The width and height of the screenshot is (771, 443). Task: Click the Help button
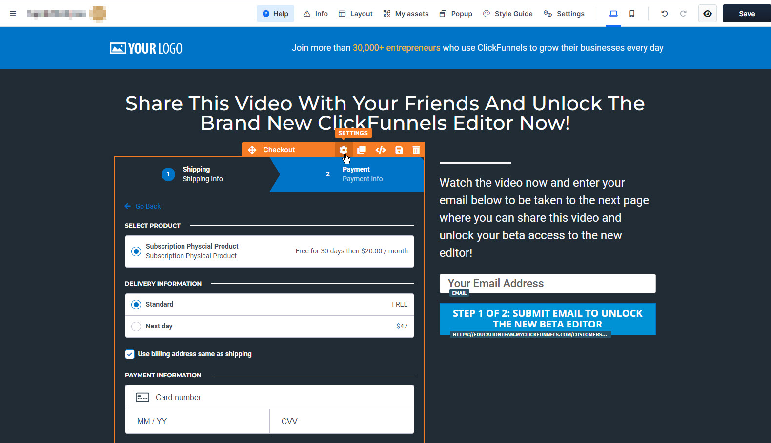pos(275,14)
